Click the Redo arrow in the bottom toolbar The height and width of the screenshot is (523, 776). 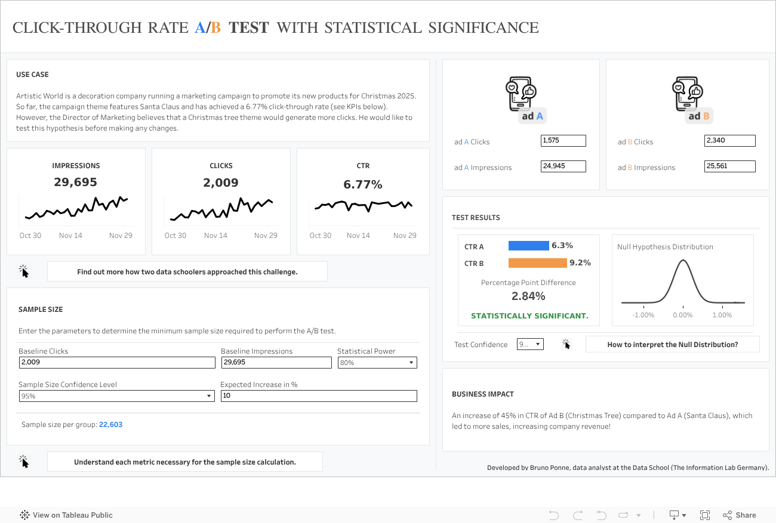pos(577,515)
